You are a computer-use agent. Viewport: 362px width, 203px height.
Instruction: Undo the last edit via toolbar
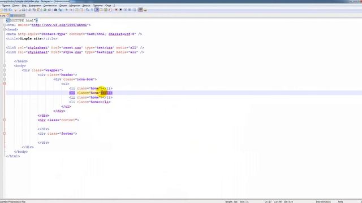(45, 10)
